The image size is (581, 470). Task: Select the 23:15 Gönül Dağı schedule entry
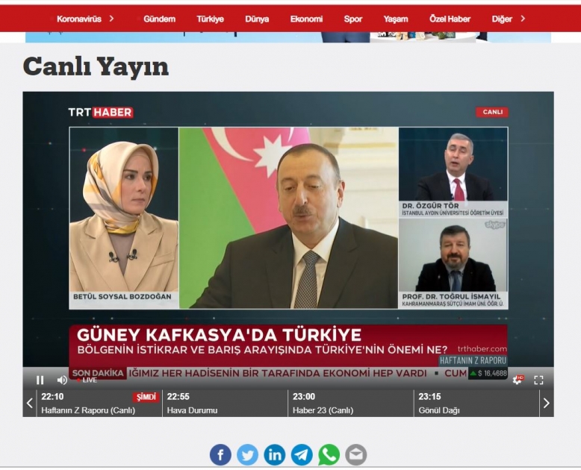(476, 403)
